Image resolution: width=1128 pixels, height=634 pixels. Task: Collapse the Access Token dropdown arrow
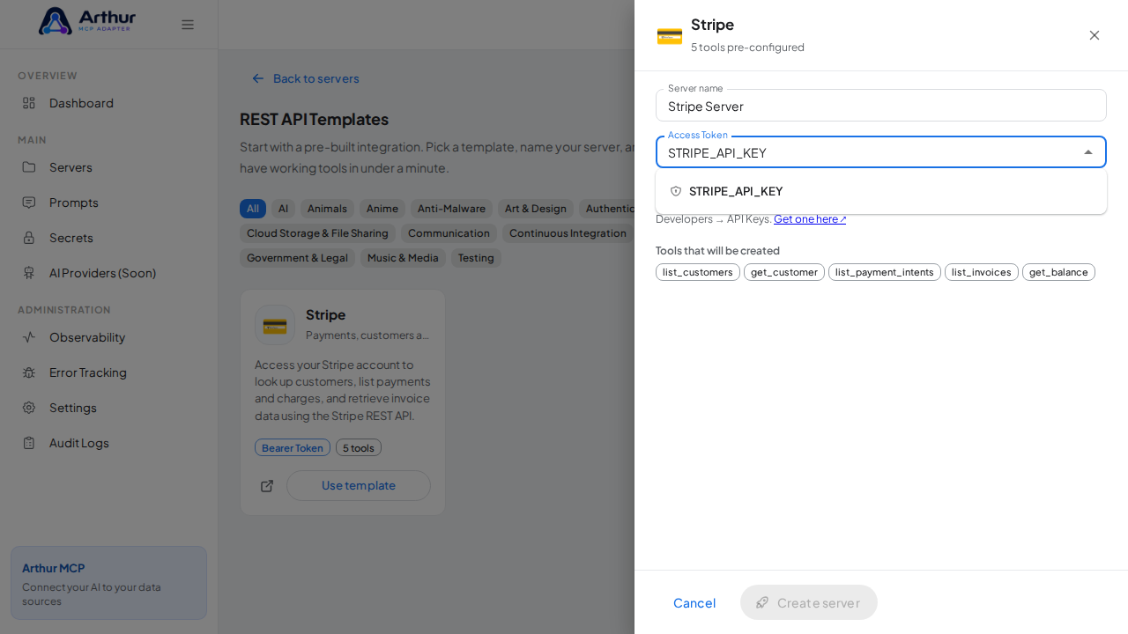click(1088, 152)
